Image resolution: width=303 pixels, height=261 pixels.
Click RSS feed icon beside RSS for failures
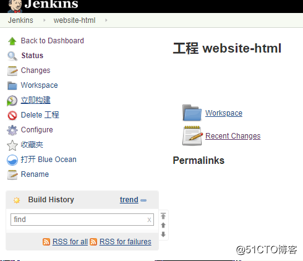[x=93, y=242]
